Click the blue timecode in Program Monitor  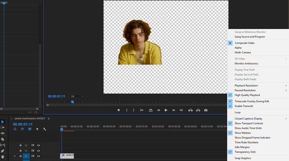(57, 96)
